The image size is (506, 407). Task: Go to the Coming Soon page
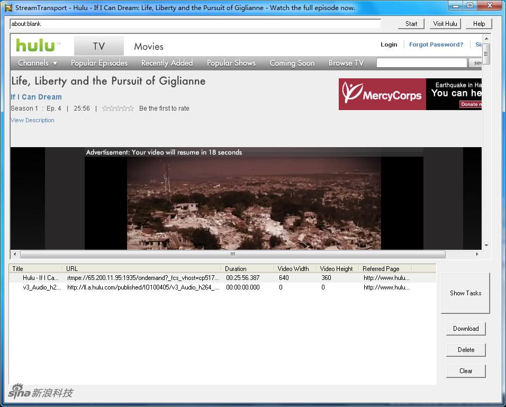pos(292,63)
